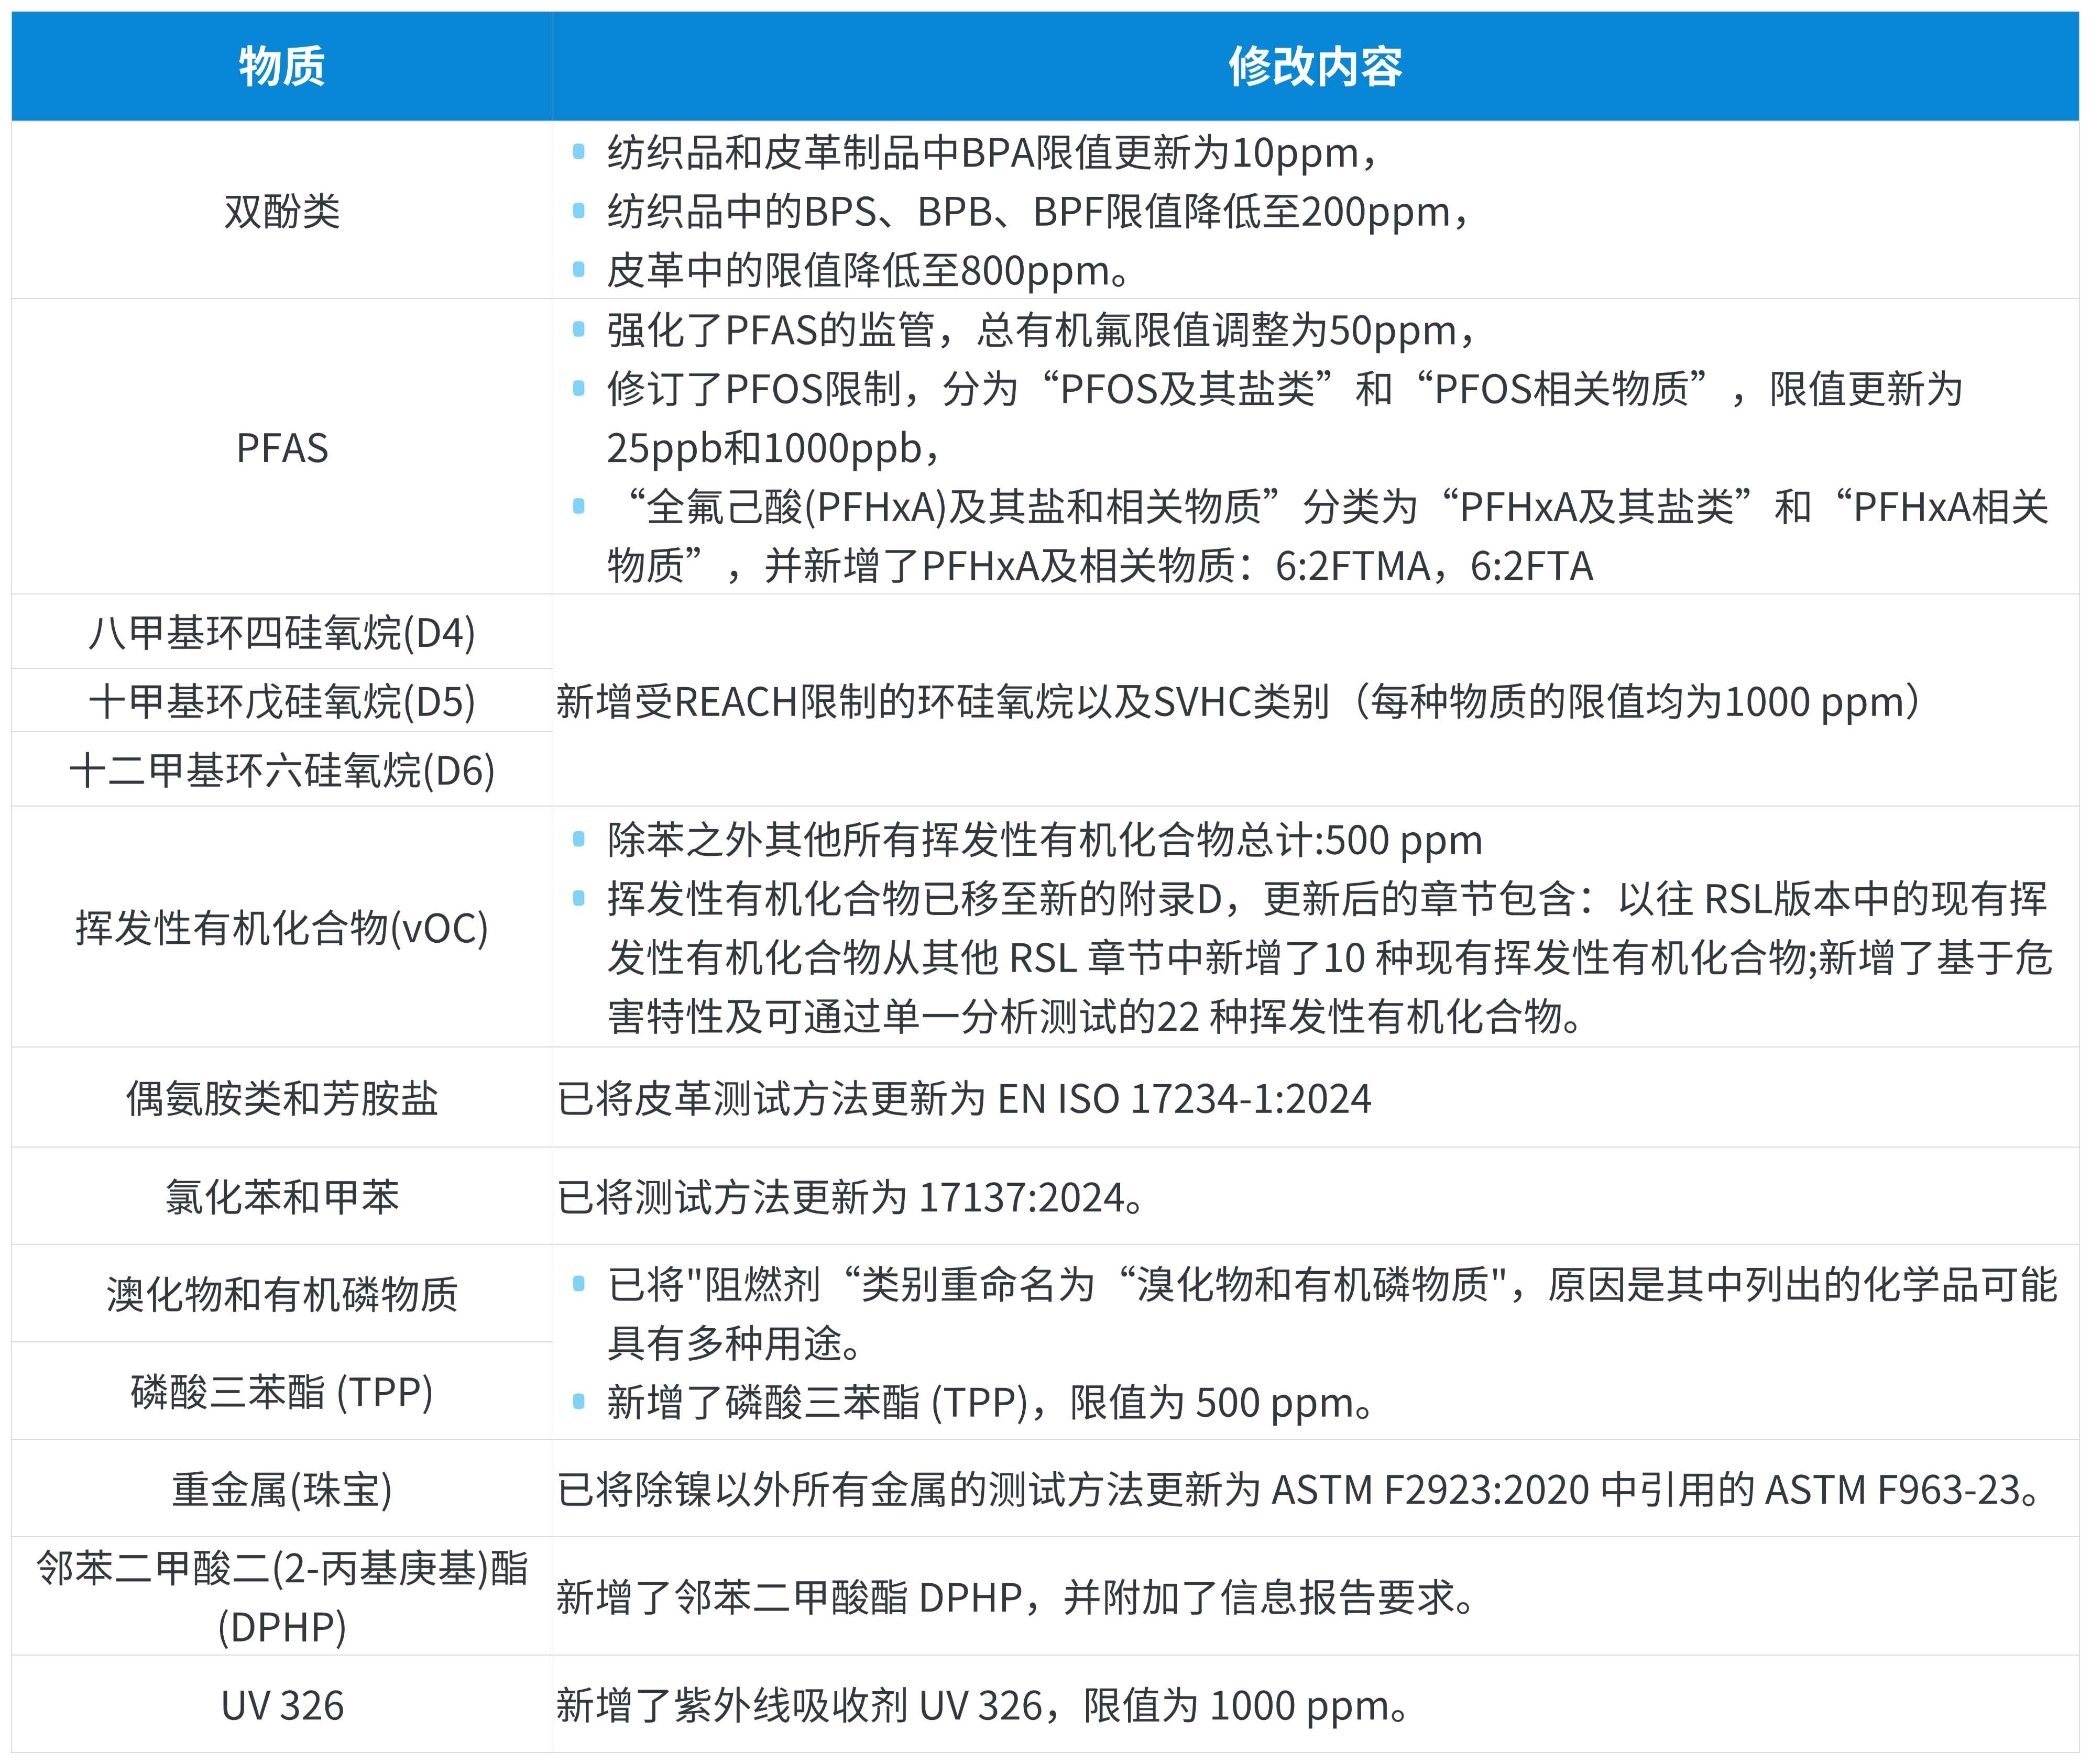
Task: Click the line about BPA限值更新为10ppm
Action: (992, 153)
